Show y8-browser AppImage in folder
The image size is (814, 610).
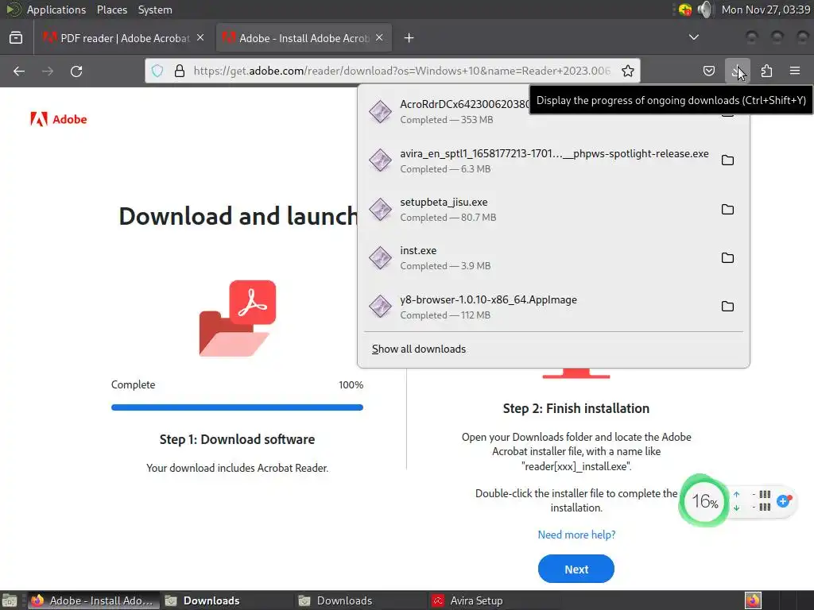(728, 306)
